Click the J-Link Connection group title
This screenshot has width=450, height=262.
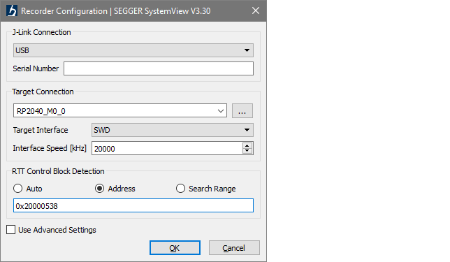click(41, 32)
